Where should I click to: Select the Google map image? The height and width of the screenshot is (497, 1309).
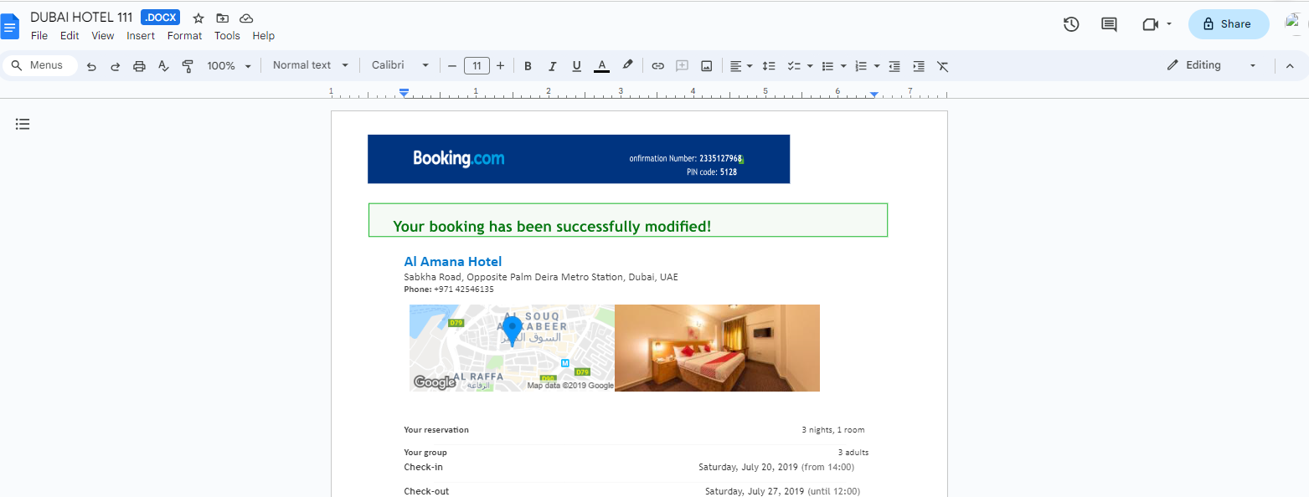click(512, 348)
